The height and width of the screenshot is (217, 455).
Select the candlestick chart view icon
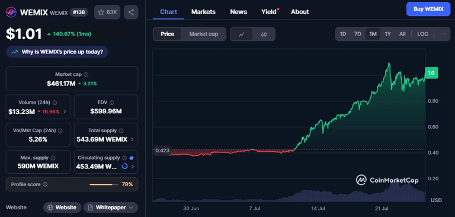click(264, 34)
